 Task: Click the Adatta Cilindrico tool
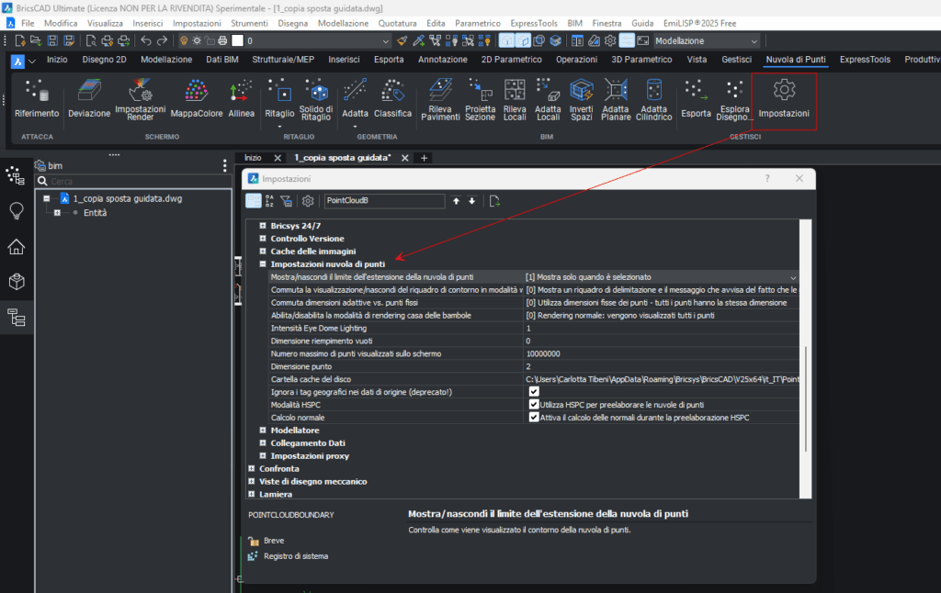pyautogui.click(x=653, y=99)
